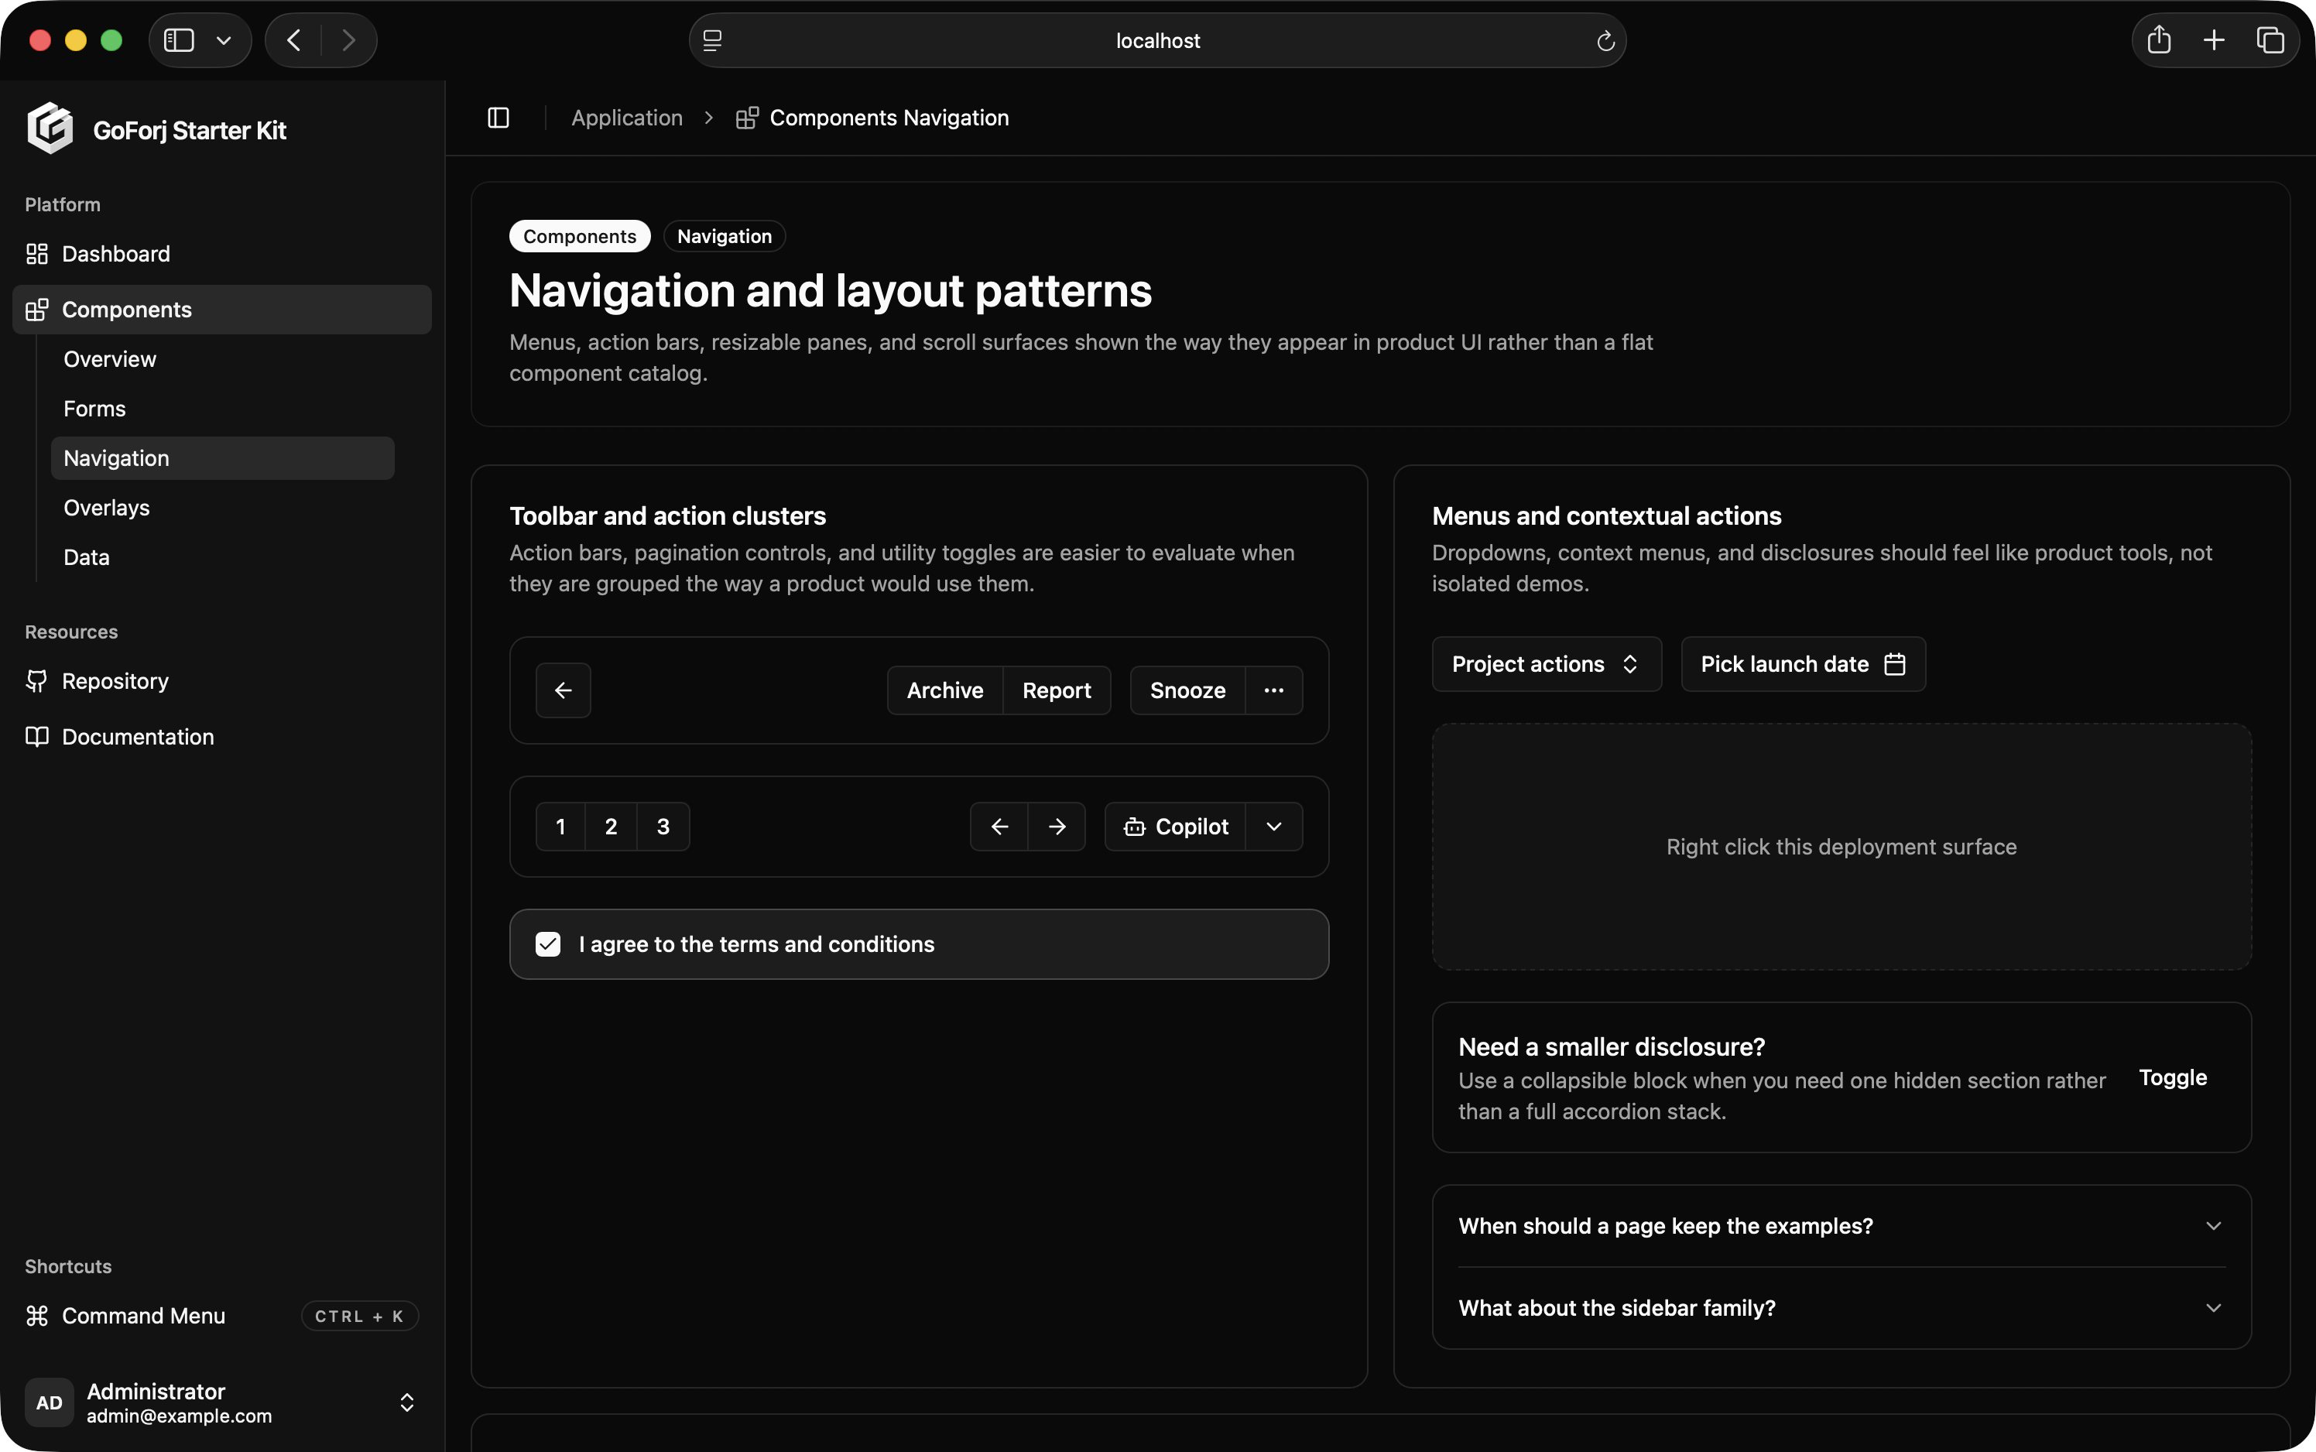The width and height of the screenshot is (2316, 1452).
Task: Open the three-dots more menu beside Snooze
Action: tap(1274, 690)
